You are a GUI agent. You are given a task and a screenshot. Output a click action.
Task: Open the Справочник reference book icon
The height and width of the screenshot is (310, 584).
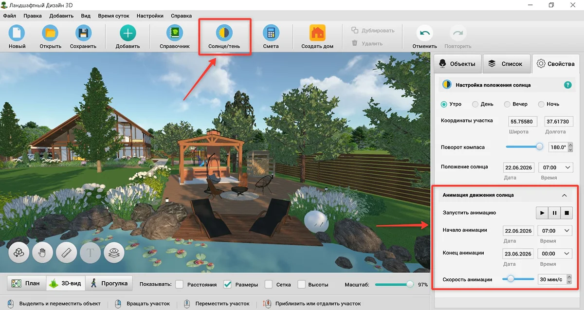(174, 33)
